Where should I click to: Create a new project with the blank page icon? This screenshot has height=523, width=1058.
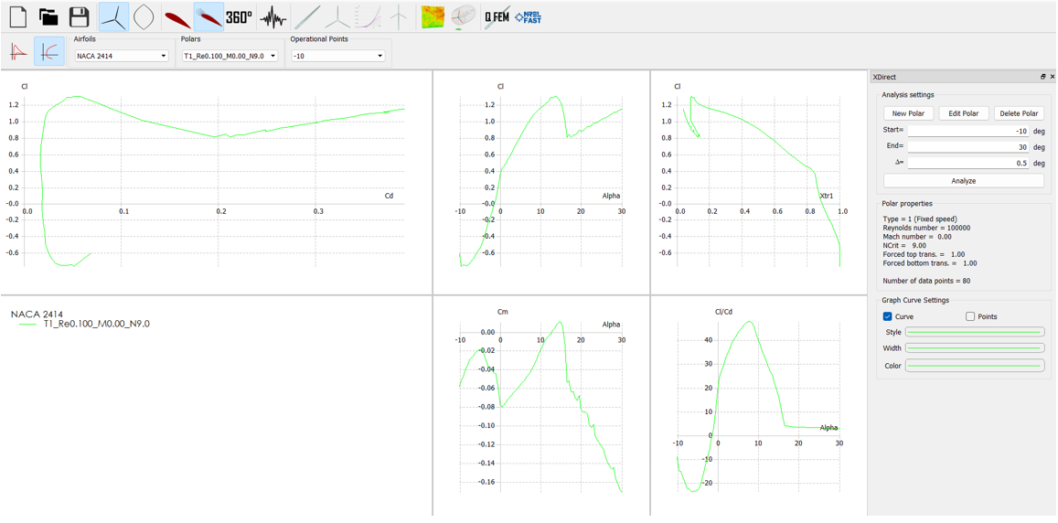click(x=18, y=16)
